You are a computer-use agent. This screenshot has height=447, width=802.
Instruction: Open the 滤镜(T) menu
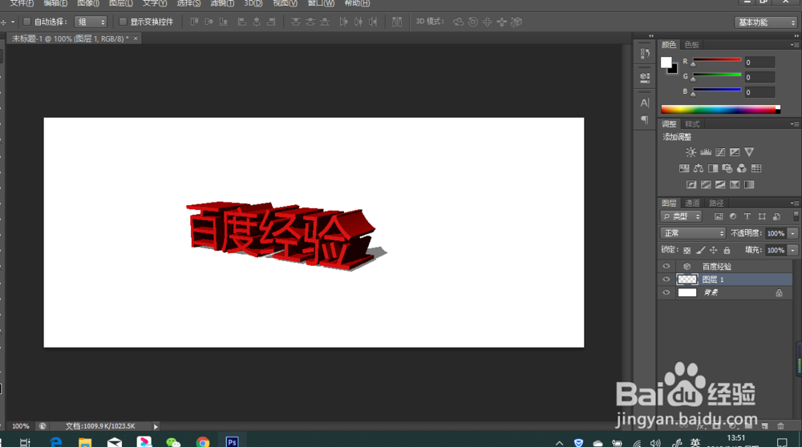point(222,3)
